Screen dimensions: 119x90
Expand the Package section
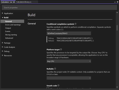pos(3,43)
